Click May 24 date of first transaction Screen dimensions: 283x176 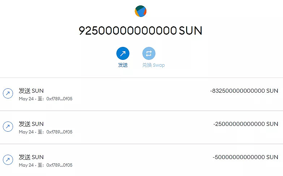pos(26,99)
